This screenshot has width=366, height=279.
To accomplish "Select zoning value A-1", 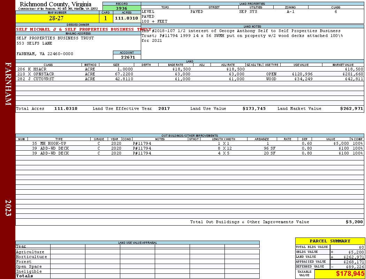I will pyautogui.click(x=291, y=12).
